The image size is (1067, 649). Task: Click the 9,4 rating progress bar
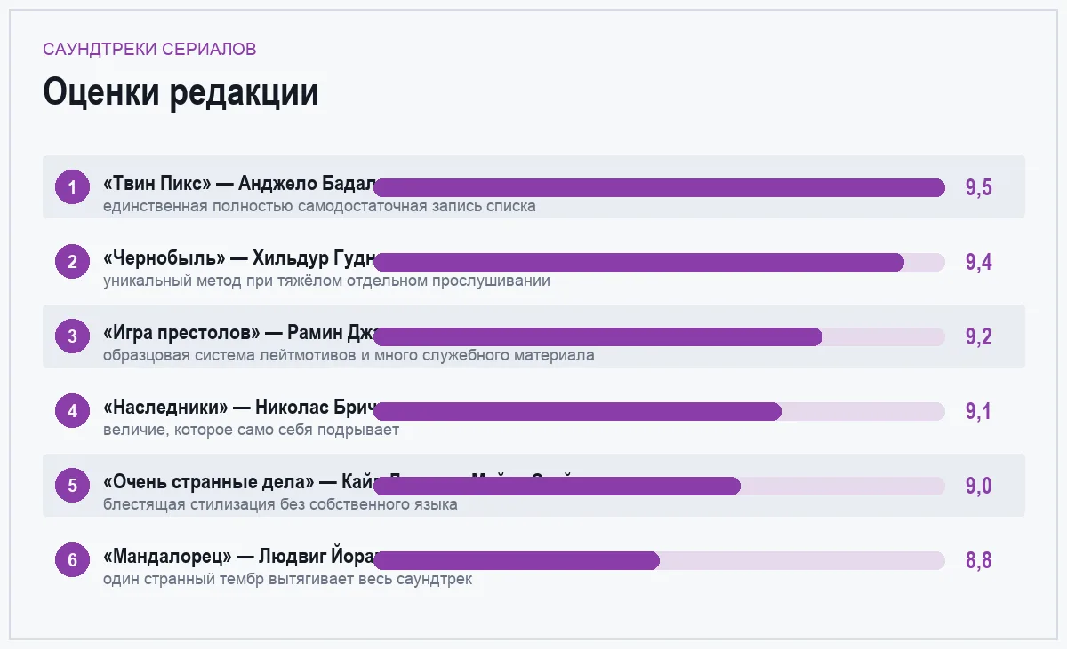659,262
